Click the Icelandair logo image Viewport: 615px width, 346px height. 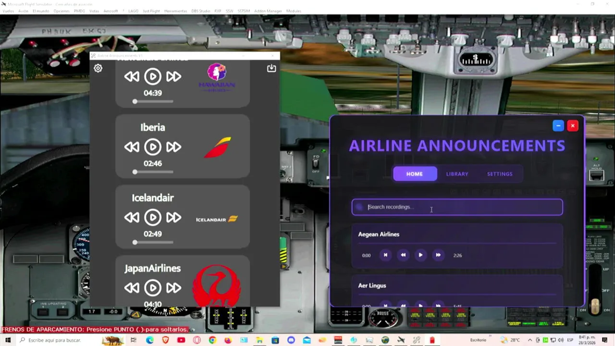point(217,219)
